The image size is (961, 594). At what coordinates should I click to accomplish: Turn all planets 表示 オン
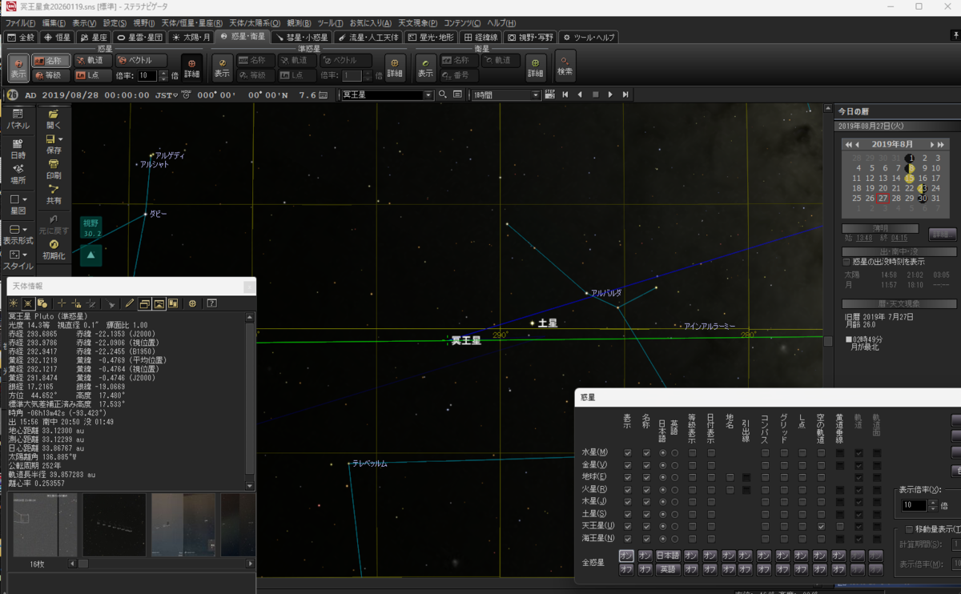(627, 556)
